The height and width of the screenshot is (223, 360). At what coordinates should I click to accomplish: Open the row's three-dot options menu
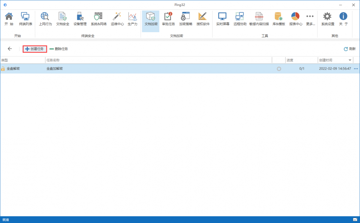(x=356, y=69)
